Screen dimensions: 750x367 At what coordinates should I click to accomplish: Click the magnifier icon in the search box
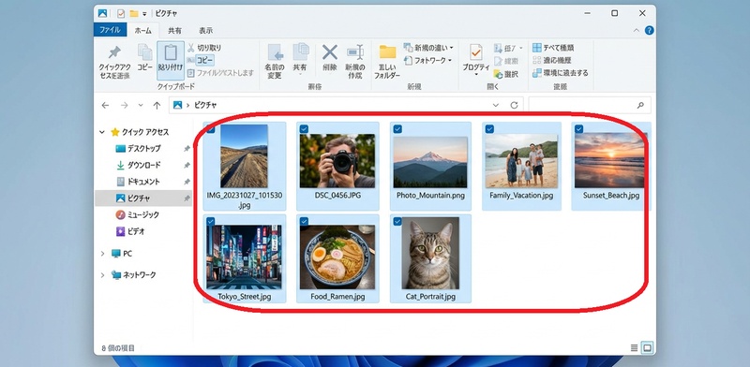(x=640, y=105)
